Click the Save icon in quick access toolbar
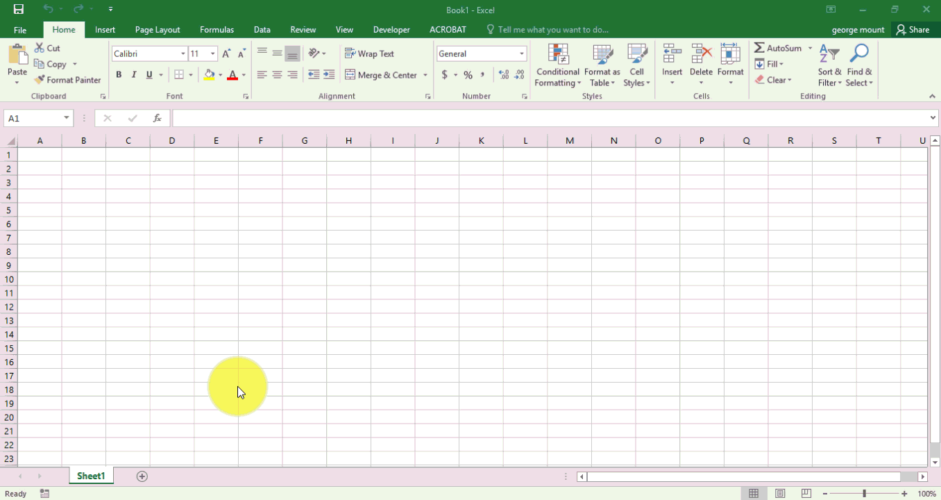941x500 pixels. tap(19, 9)
